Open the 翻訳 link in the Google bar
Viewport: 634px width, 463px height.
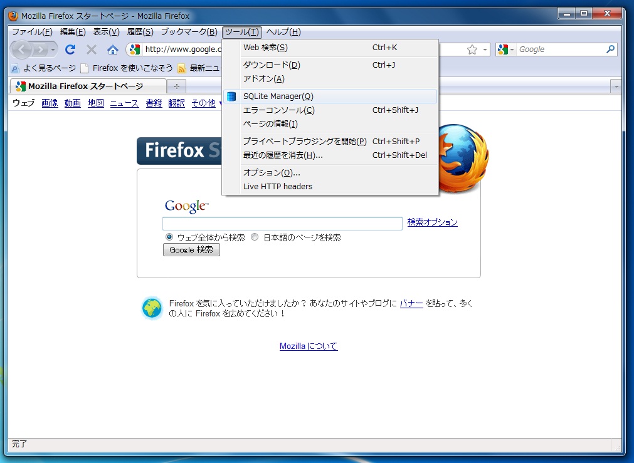pyautogui.click(x=176, y=103)
